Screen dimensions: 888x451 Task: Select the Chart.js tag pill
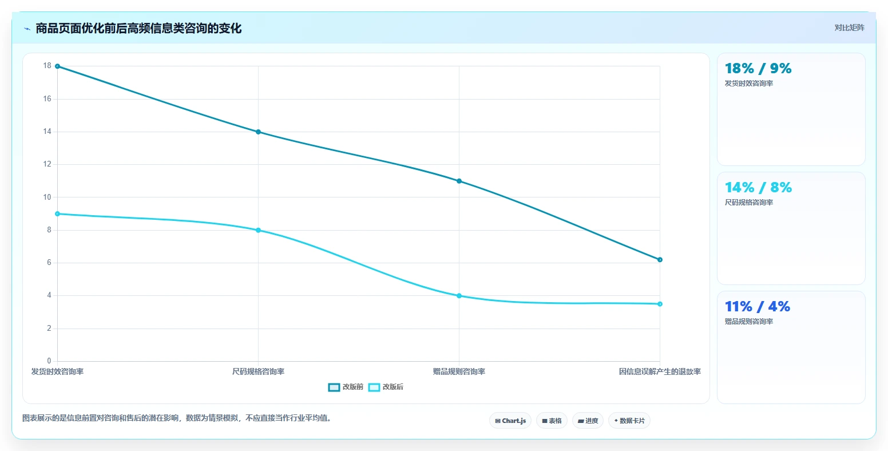[510, 421]
